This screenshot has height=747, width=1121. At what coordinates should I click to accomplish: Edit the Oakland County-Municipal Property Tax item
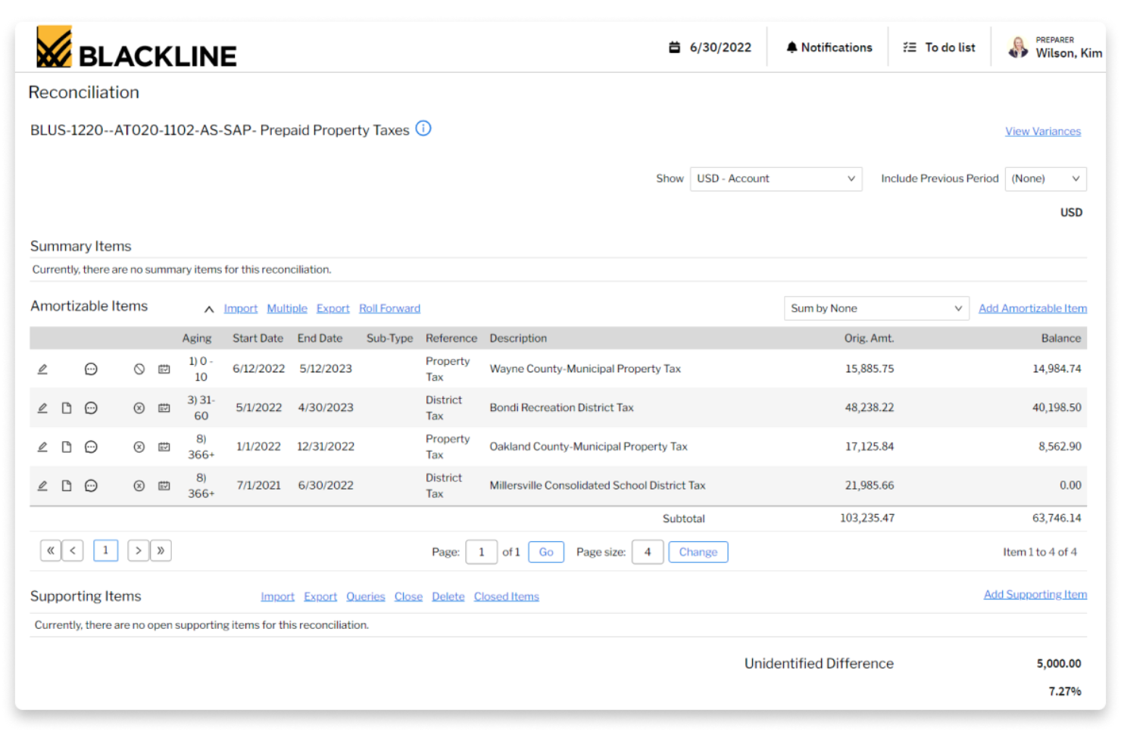[42, 447]
